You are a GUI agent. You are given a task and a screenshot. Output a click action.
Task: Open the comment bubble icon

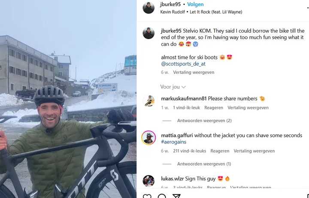click(x=162, y=196)
